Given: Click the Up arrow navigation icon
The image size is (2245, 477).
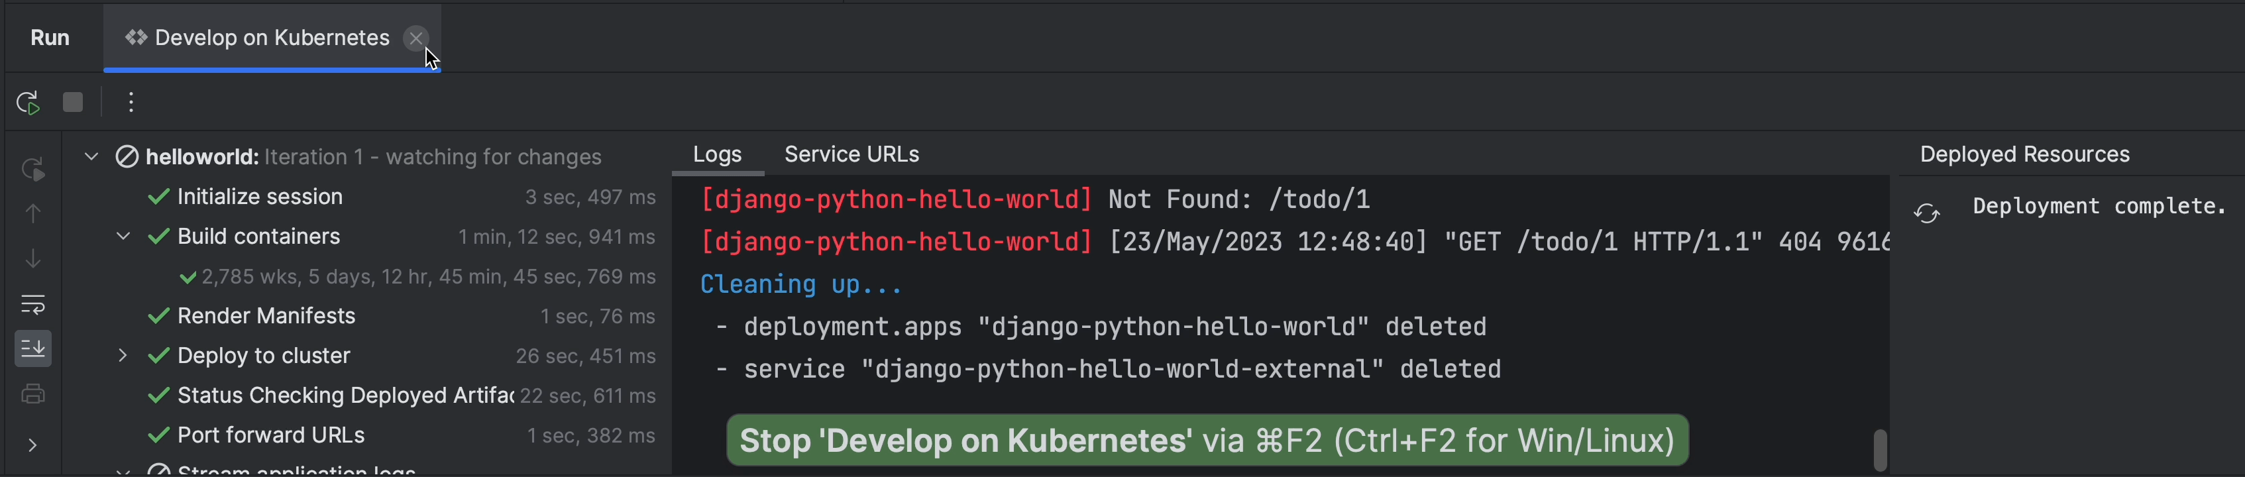Looking at the screenshot, I should pyautogui.click(x=33, y=213).
